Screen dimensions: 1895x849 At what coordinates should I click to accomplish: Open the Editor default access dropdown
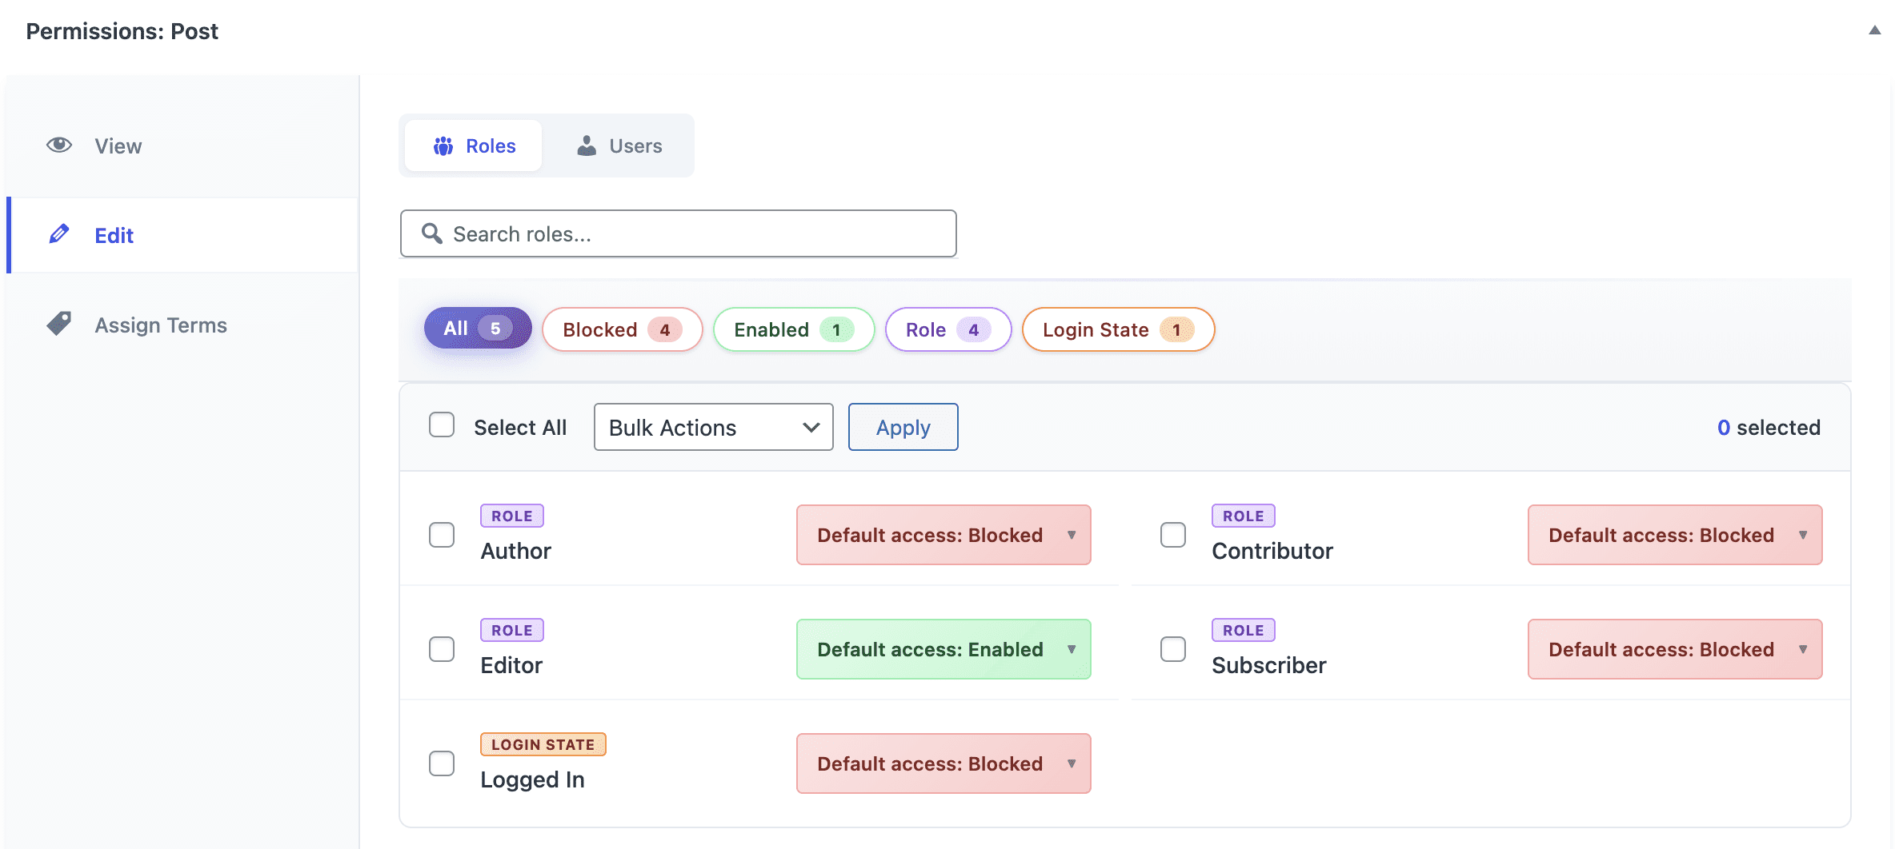click(943, 649)
